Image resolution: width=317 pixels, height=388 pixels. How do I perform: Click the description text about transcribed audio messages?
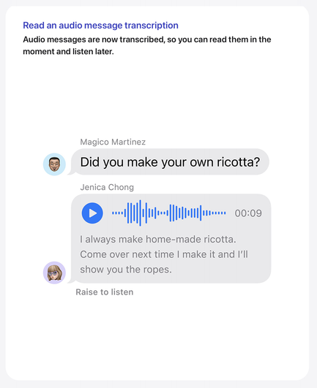coord(147,45)
